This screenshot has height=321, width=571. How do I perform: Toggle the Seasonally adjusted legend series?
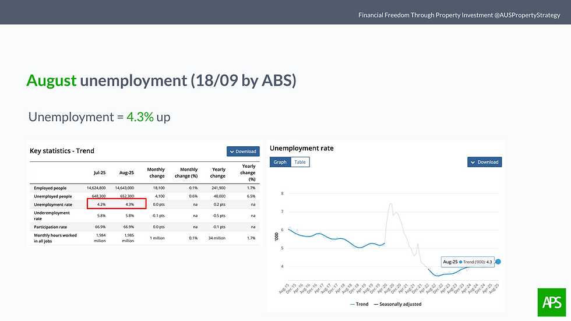[400, 304]
